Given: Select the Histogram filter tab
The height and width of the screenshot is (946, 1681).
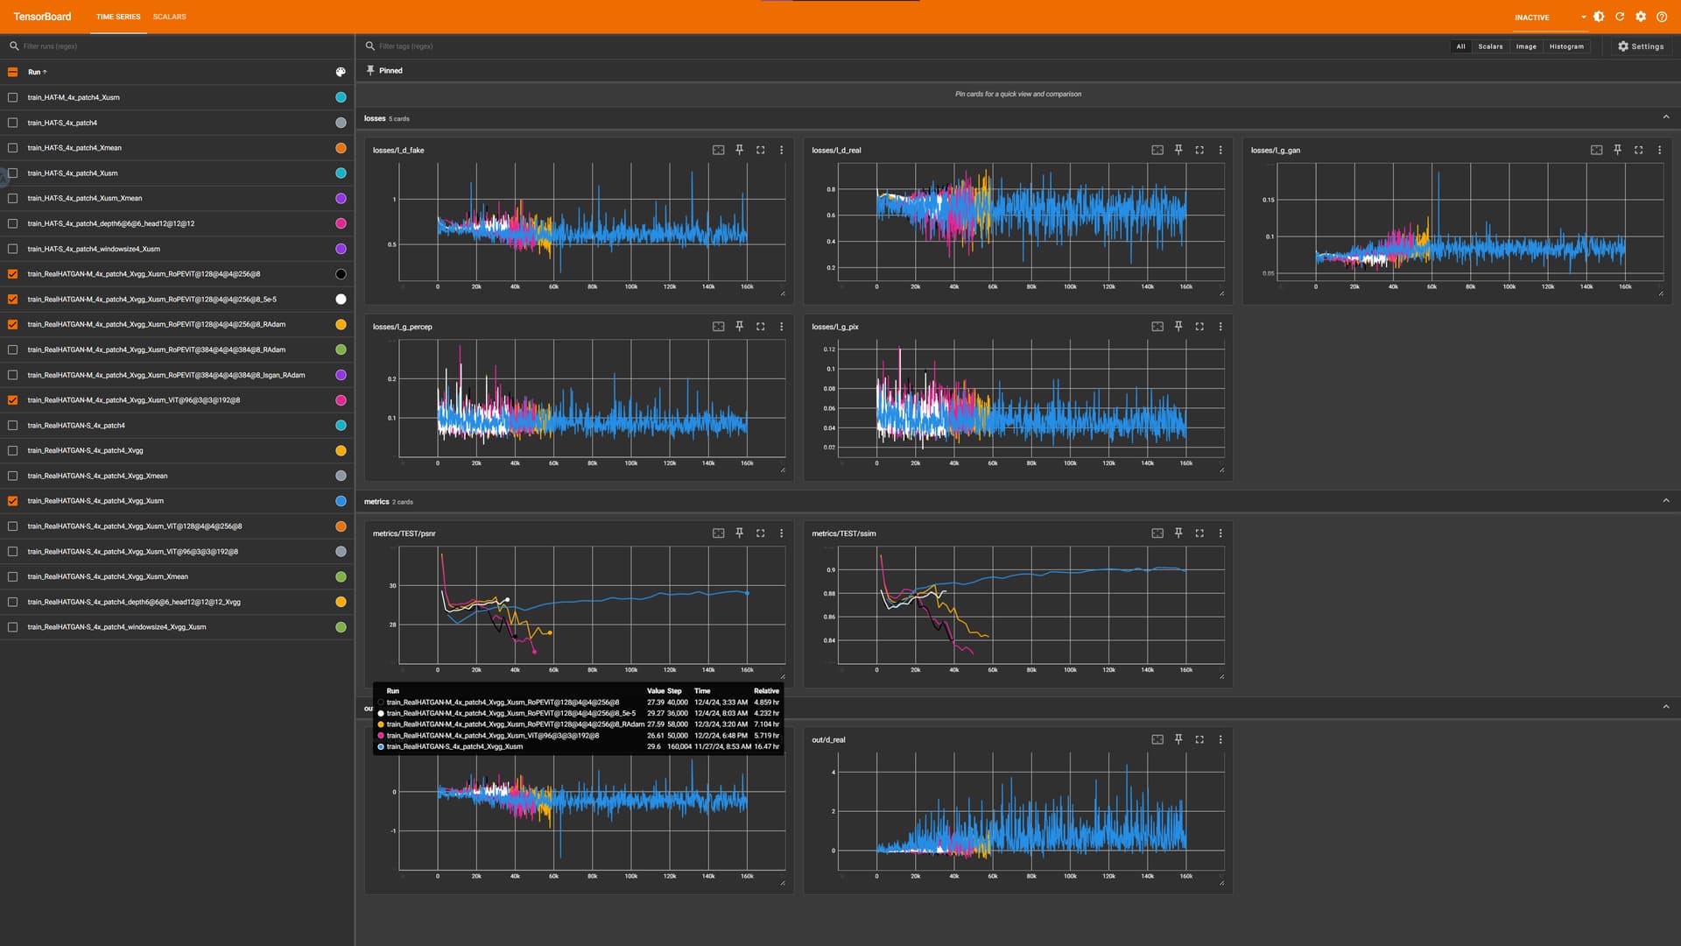Looking at the screenshot, I should [1566, 46].
